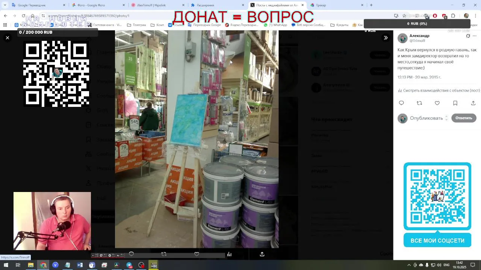Click the heart icon in post side panel
Image resolution: width=481 pixels, height=270 pixels.
[x=437, y=103]
